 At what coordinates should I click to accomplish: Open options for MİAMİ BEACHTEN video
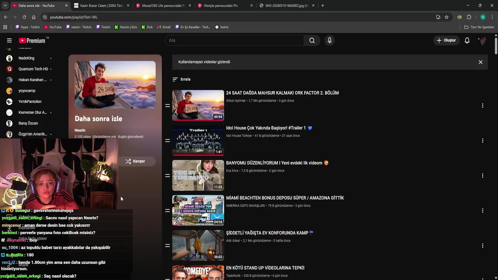tap(482, 210)
